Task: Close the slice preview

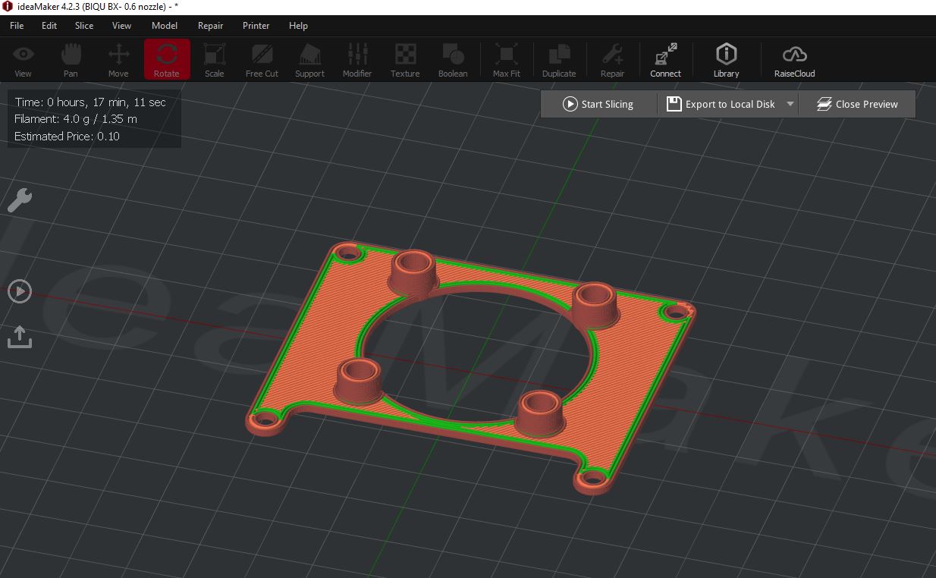Action: pyautogui.click(x=856, y=104)
